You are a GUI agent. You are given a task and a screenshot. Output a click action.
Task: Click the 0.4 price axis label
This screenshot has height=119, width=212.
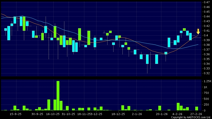coord(206,35)
